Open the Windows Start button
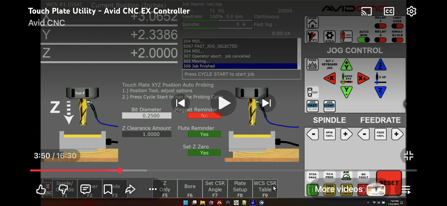Screen dimensions: 447x206 click(186, 203)
